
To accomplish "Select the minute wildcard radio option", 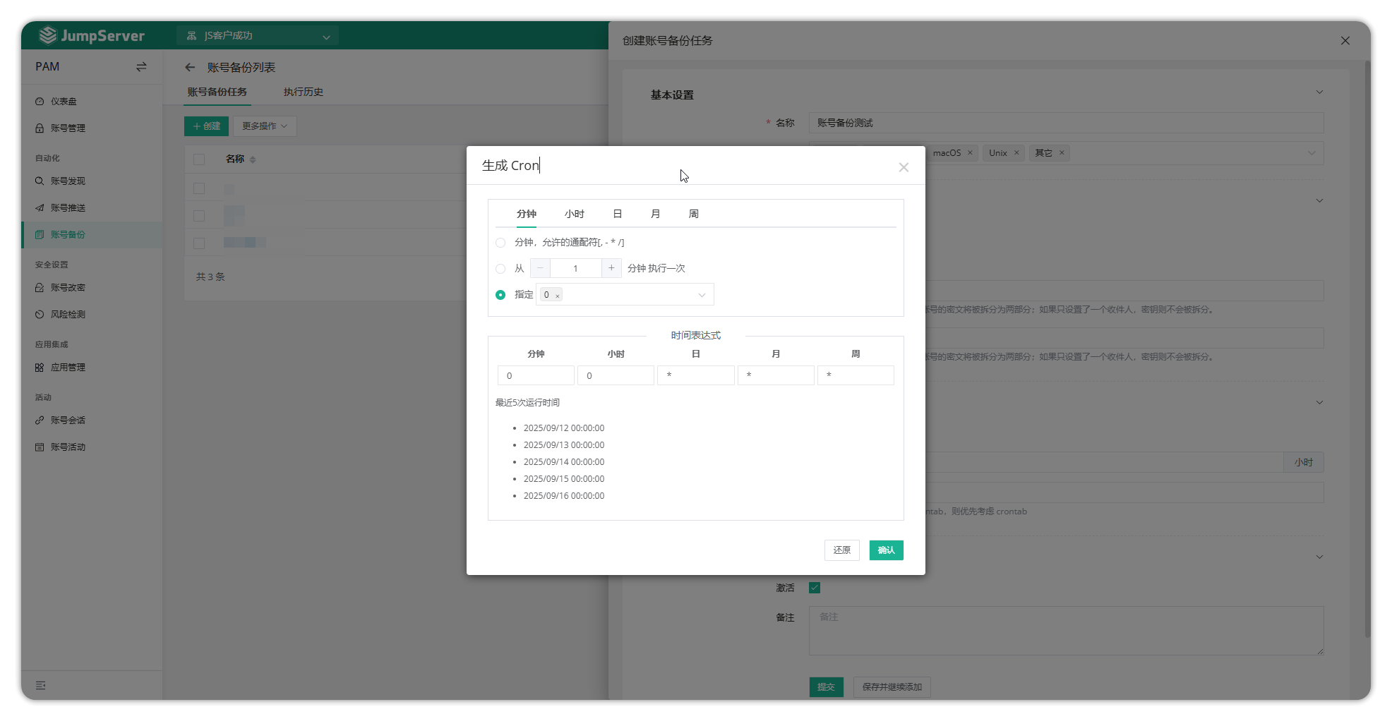I will pos(500,243).
